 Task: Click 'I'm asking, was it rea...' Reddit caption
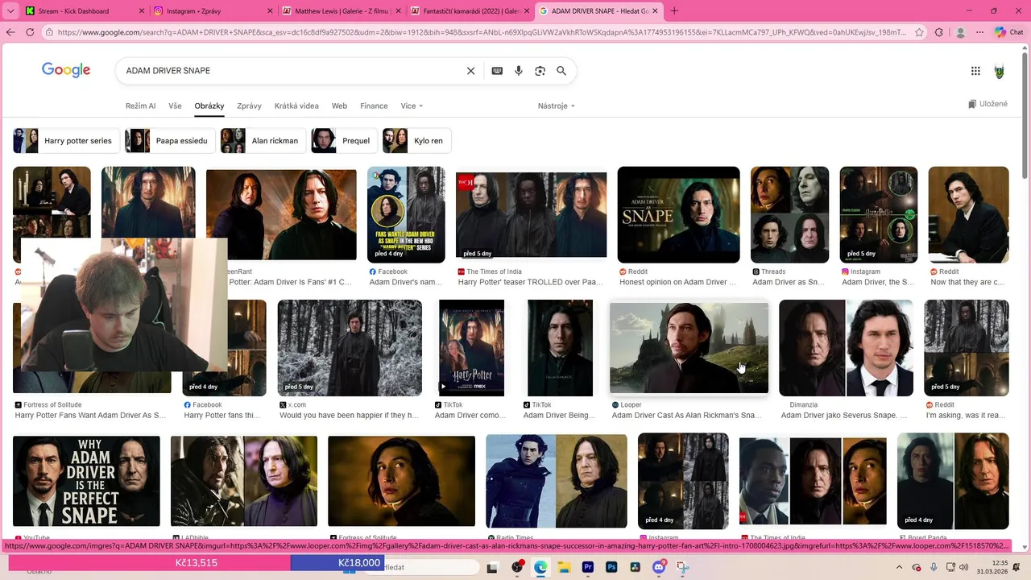pyautogui.click(x=966, y=416)
